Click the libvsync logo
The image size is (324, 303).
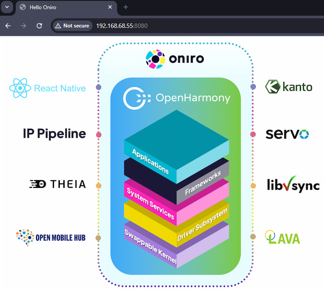pos(293,184)
